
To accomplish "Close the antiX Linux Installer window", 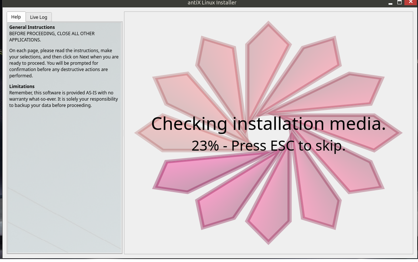I will click(x=411, y=2).
